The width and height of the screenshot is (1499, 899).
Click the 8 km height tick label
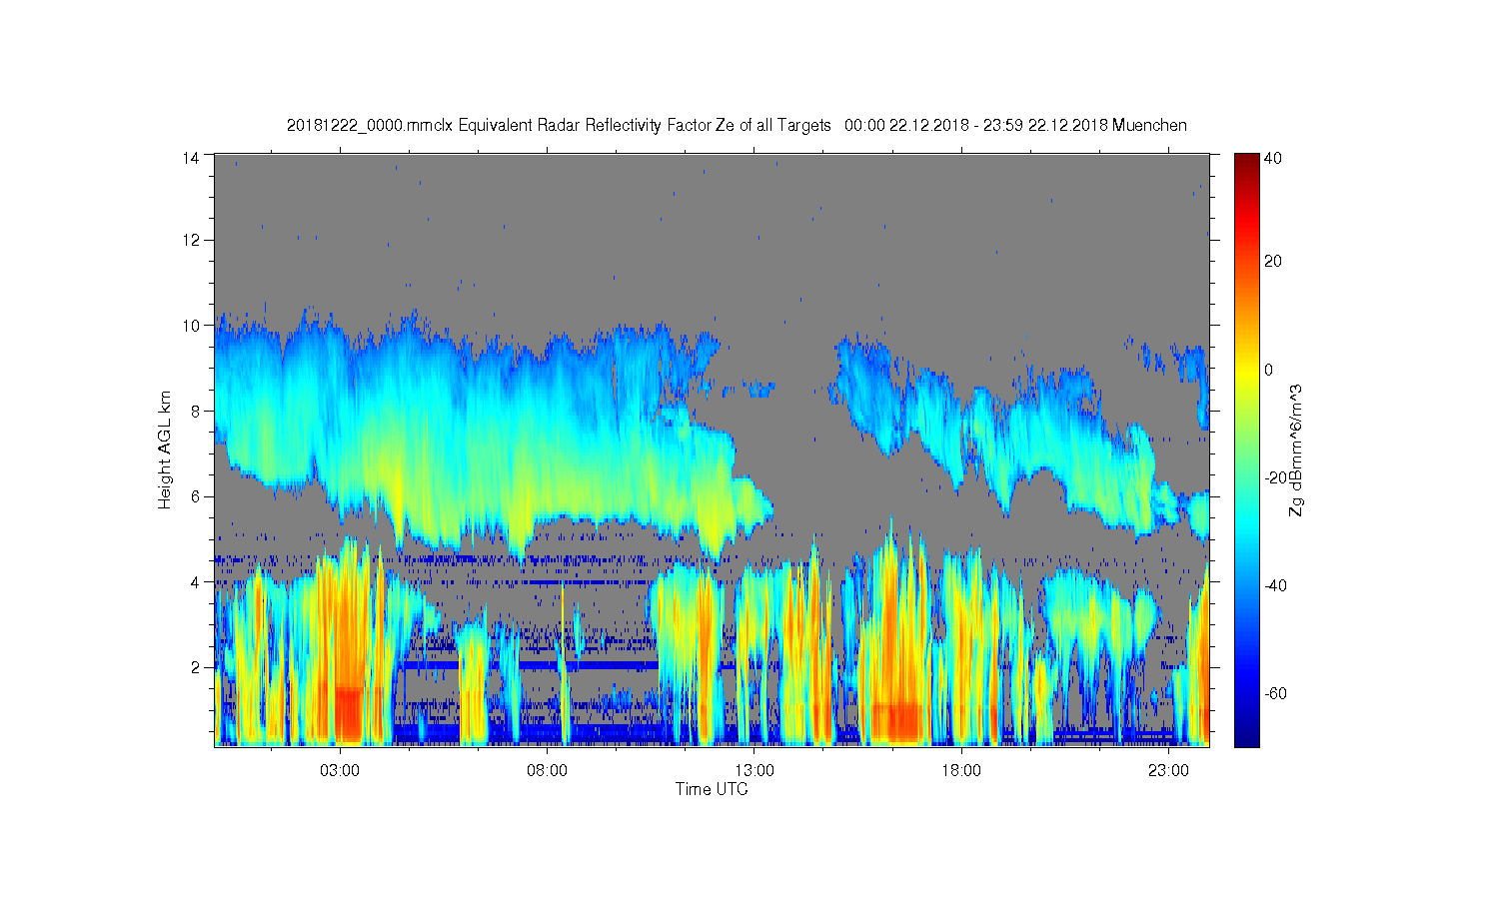pos(196,411)
